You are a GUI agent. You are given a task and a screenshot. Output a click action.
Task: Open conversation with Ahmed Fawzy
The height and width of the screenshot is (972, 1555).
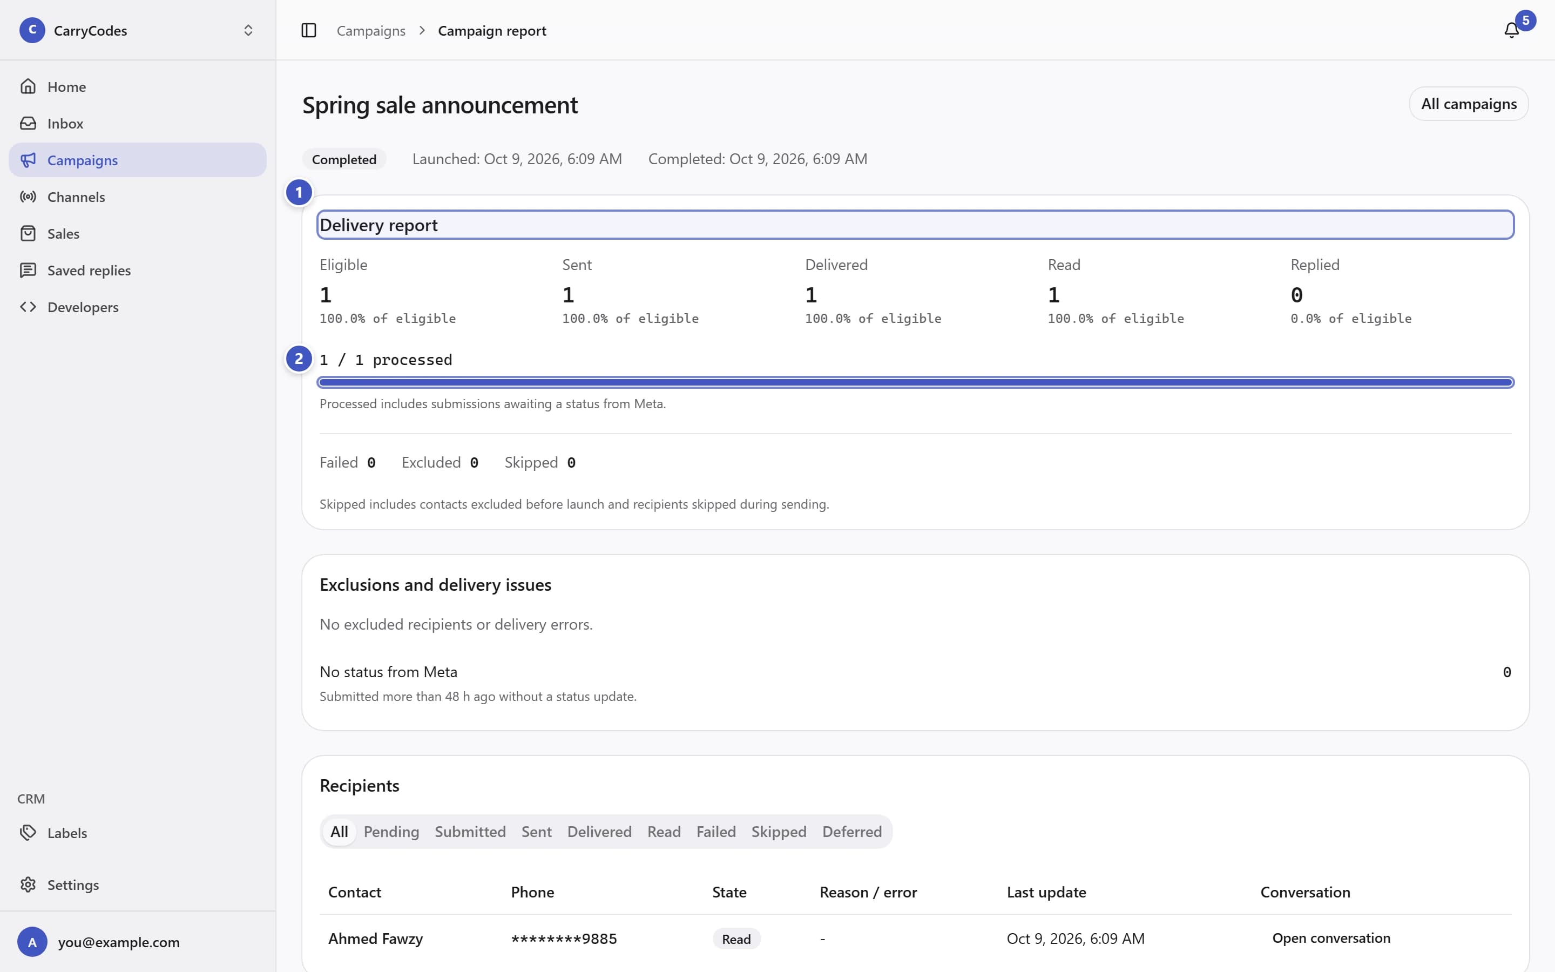(x=1331, y=938)
